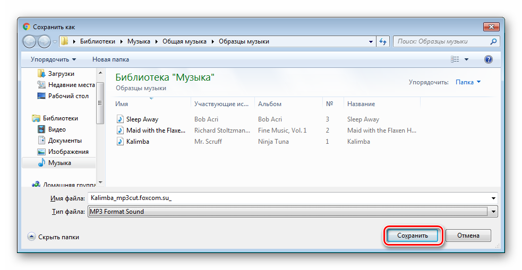Sort by the Альбом column header
The width and height of the screenshot is (522, 270).
point(270,104)
